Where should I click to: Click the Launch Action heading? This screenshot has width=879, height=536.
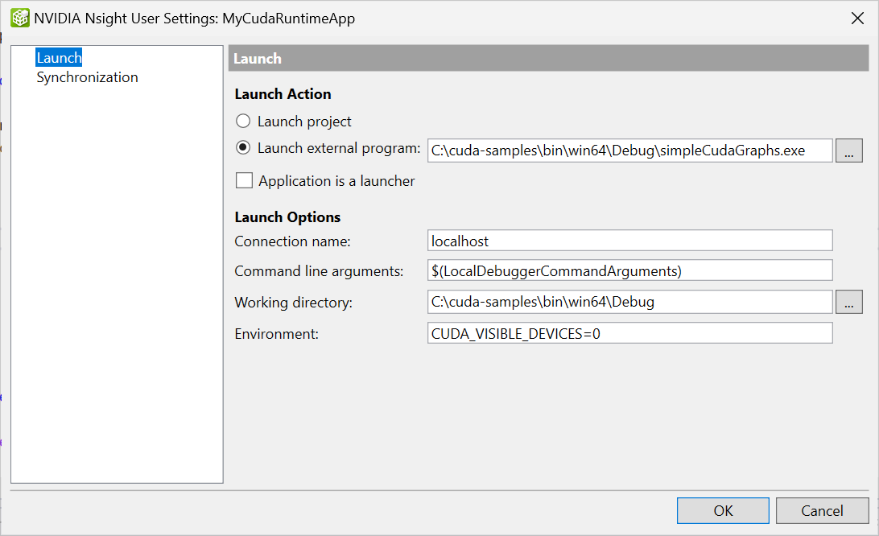point(283,93)
